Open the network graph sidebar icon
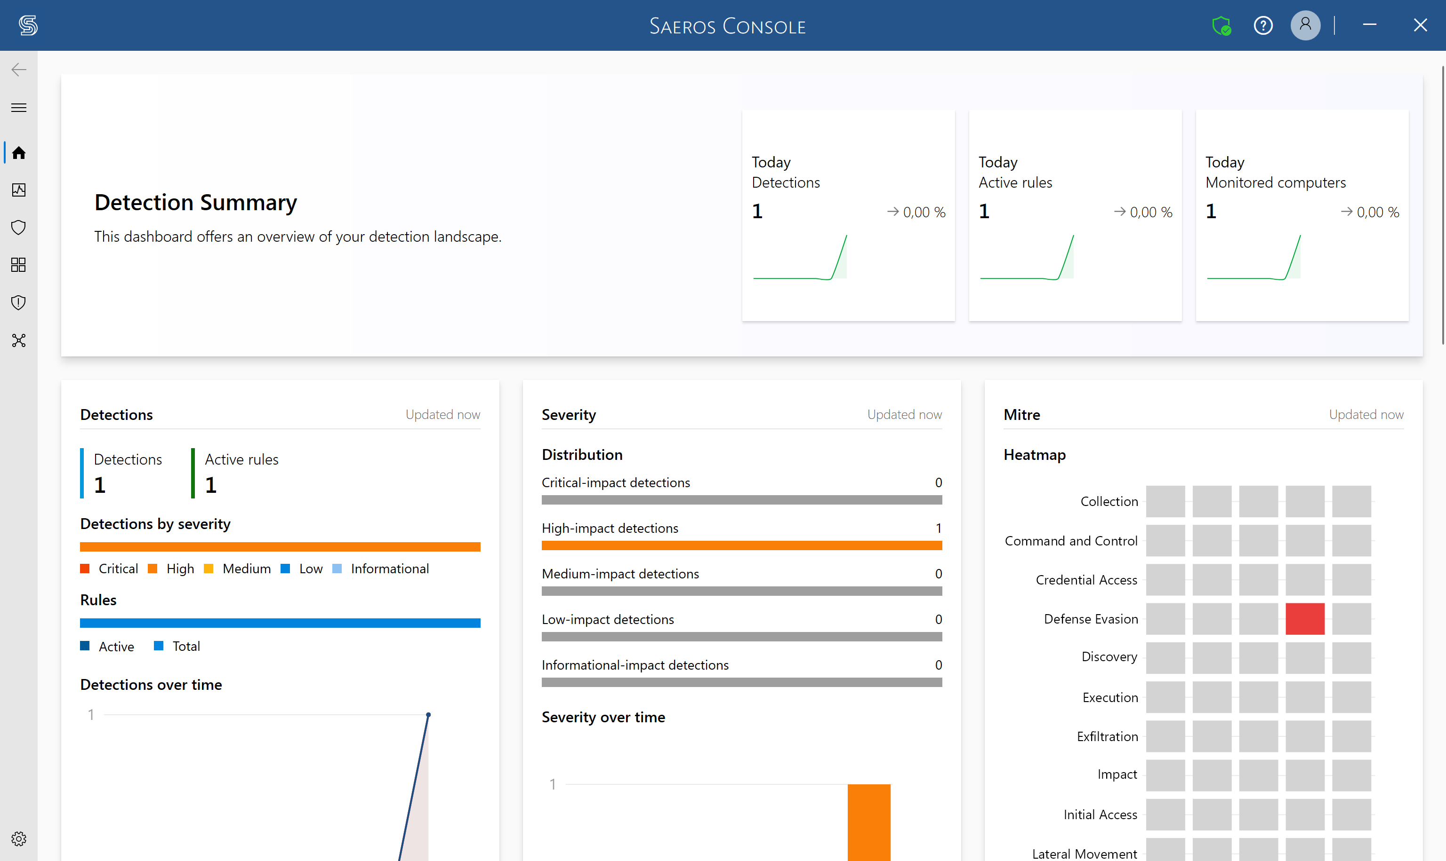 click(18, 340)
